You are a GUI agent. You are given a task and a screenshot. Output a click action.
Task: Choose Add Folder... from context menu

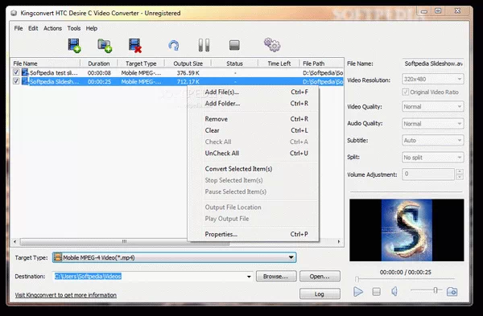(254, 104)
